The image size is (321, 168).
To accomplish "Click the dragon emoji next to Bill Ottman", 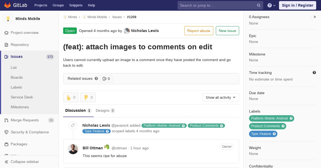I will coord(107,147).
